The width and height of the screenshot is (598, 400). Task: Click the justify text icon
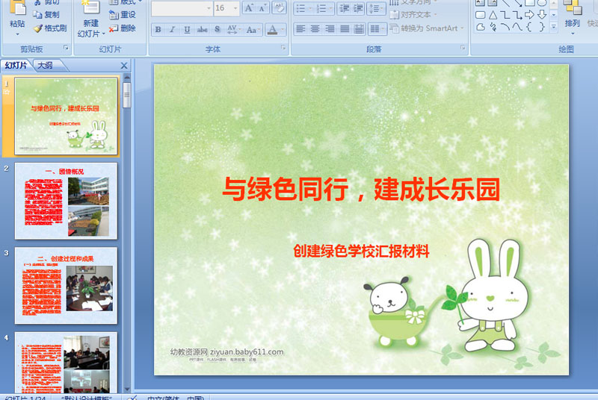[x=345, y=29]
